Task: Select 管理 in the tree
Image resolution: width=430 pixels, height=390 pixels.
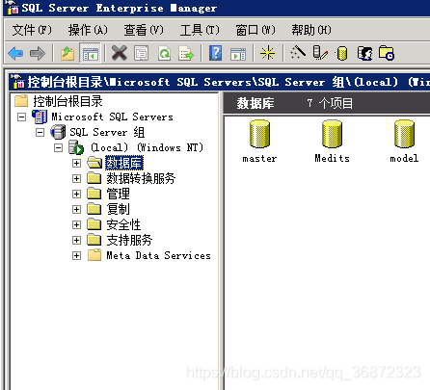Action: pos(118,194)
